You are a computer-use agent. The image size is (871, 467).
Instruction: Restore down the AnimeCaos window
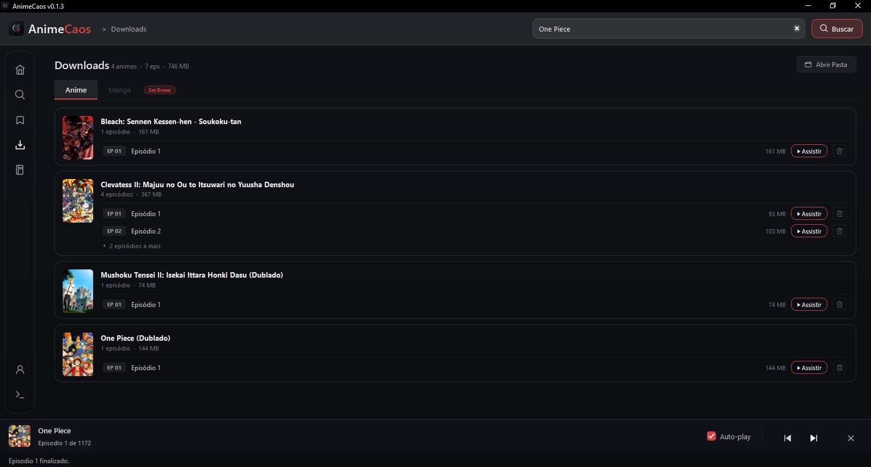click(x=833, y=6)
